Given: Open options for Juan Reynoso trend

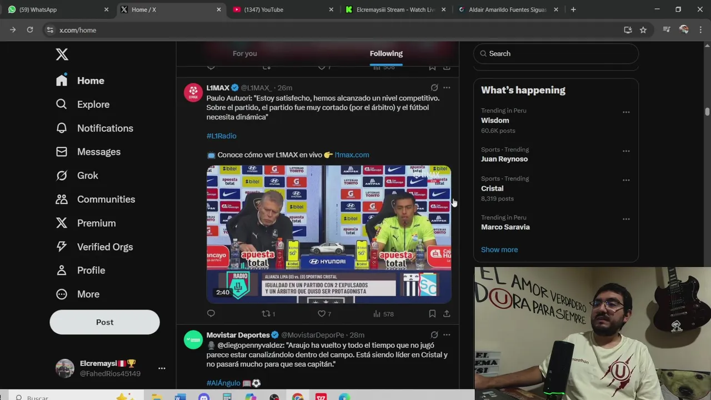Looking at the screenshot, I should pos(626,151).
